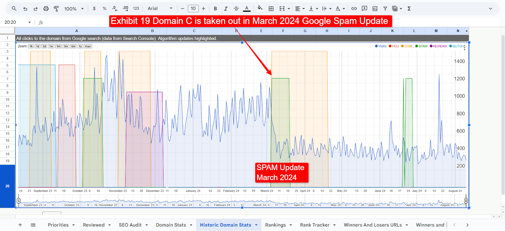505x231 pixels.
Task: Insert a link
Action: (x=354, y=9)
